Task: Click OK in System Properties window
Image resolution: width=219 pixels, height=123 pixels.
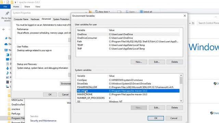Action: [x=50, y=95]
